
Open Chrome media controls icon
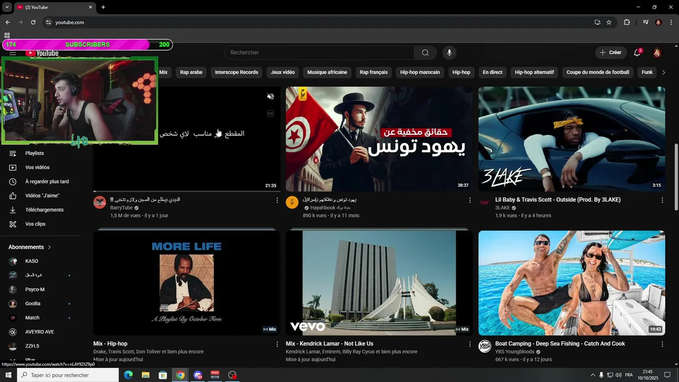(x=646, y=22)
